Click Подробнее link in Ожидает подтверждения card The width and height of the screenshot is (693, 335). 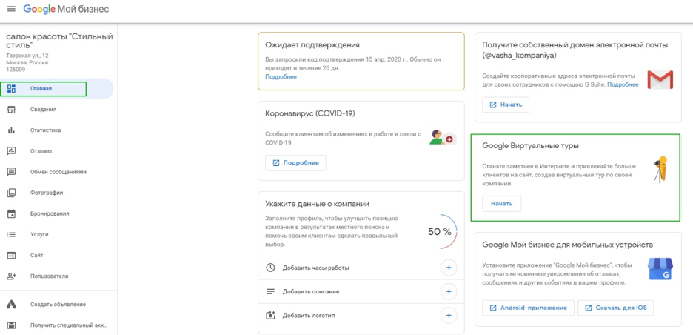tap(281, 76)
